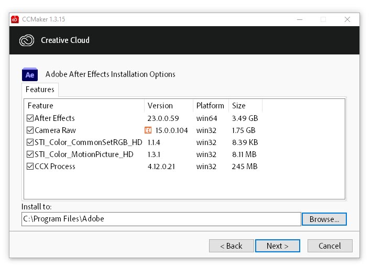Screen dimensions: 372x267
Task: Uncheck the After Effects feature checkbox
Action: 30,118
